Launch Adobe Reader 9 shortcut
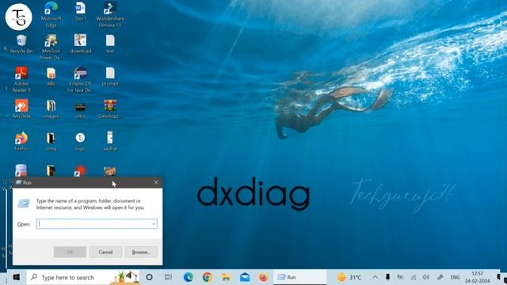The height and width of the screenshot is (285, 507). point(21,79)
